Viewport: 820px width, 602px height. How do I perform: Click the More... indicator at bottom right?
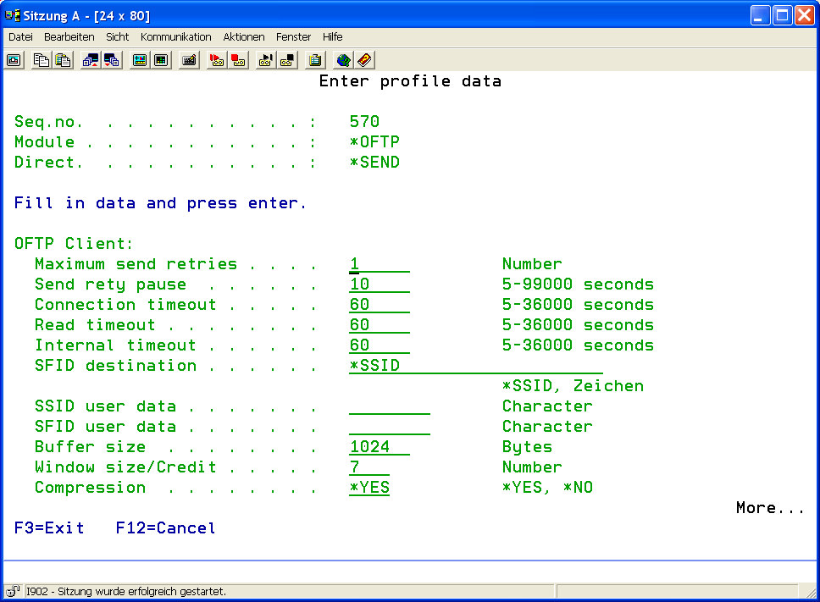(x=769, y=508)
